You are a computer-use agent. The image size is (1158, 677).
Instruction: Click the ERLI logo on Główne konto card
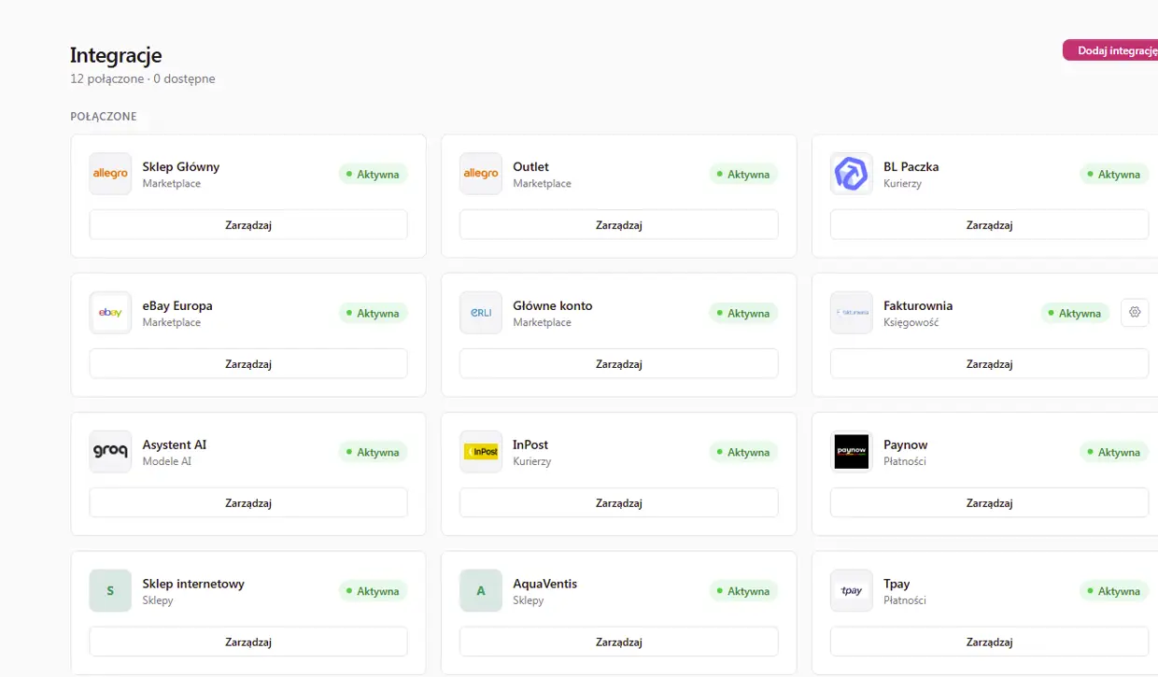pos(481,313)
